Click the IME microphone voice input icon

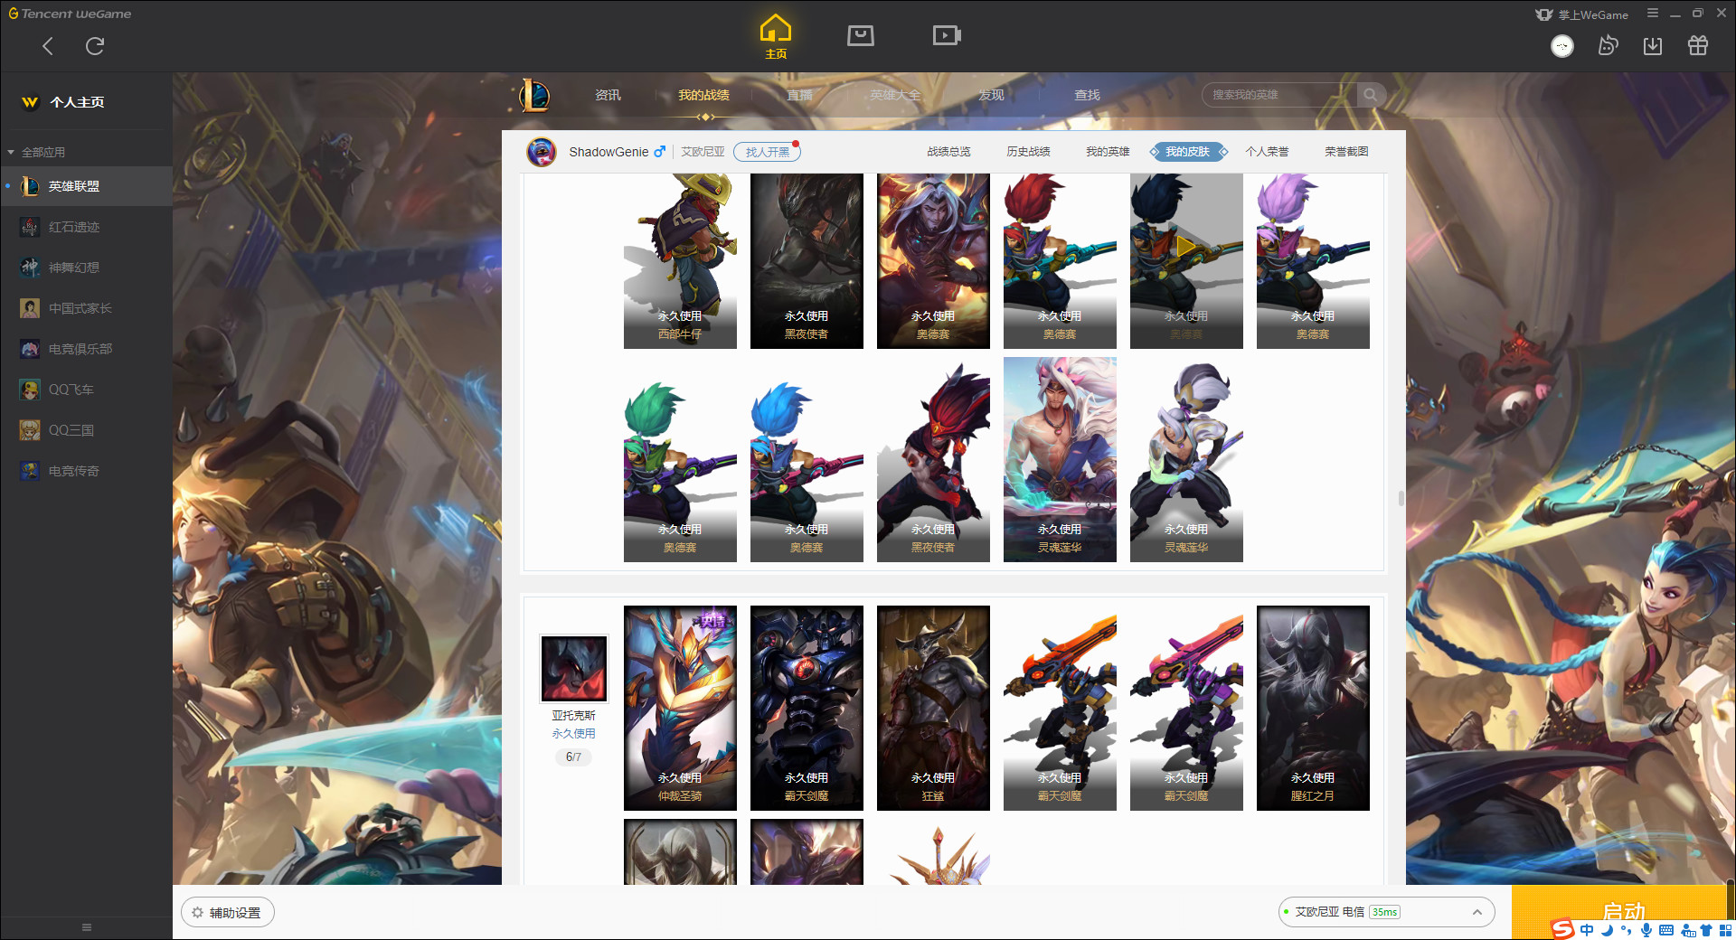pos(1646,930)
